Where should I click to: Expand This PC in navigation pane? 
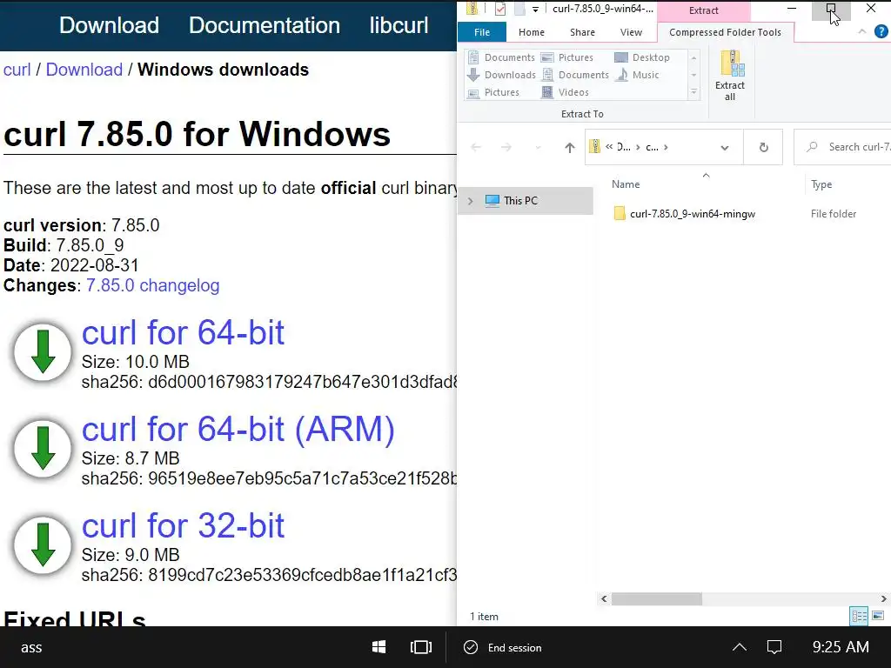pyautogui.click(x=470, y=201)
